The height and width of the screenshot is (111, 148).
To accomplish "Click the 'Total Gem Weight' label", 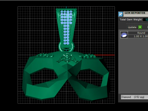I will [131, 19].
